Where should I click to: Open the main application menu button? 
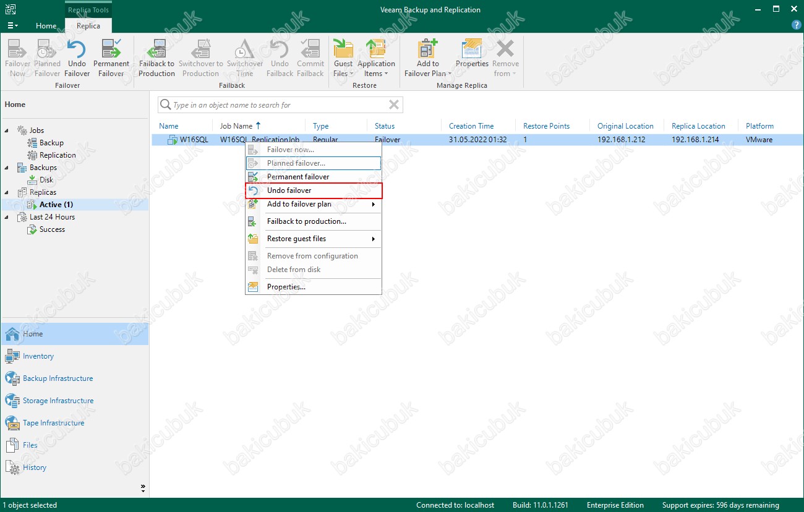(x=12, y=25)
